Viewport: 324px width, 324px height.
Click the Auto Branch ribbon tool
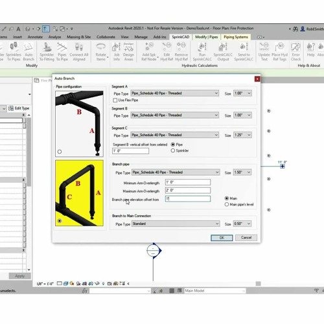point(29,51)
